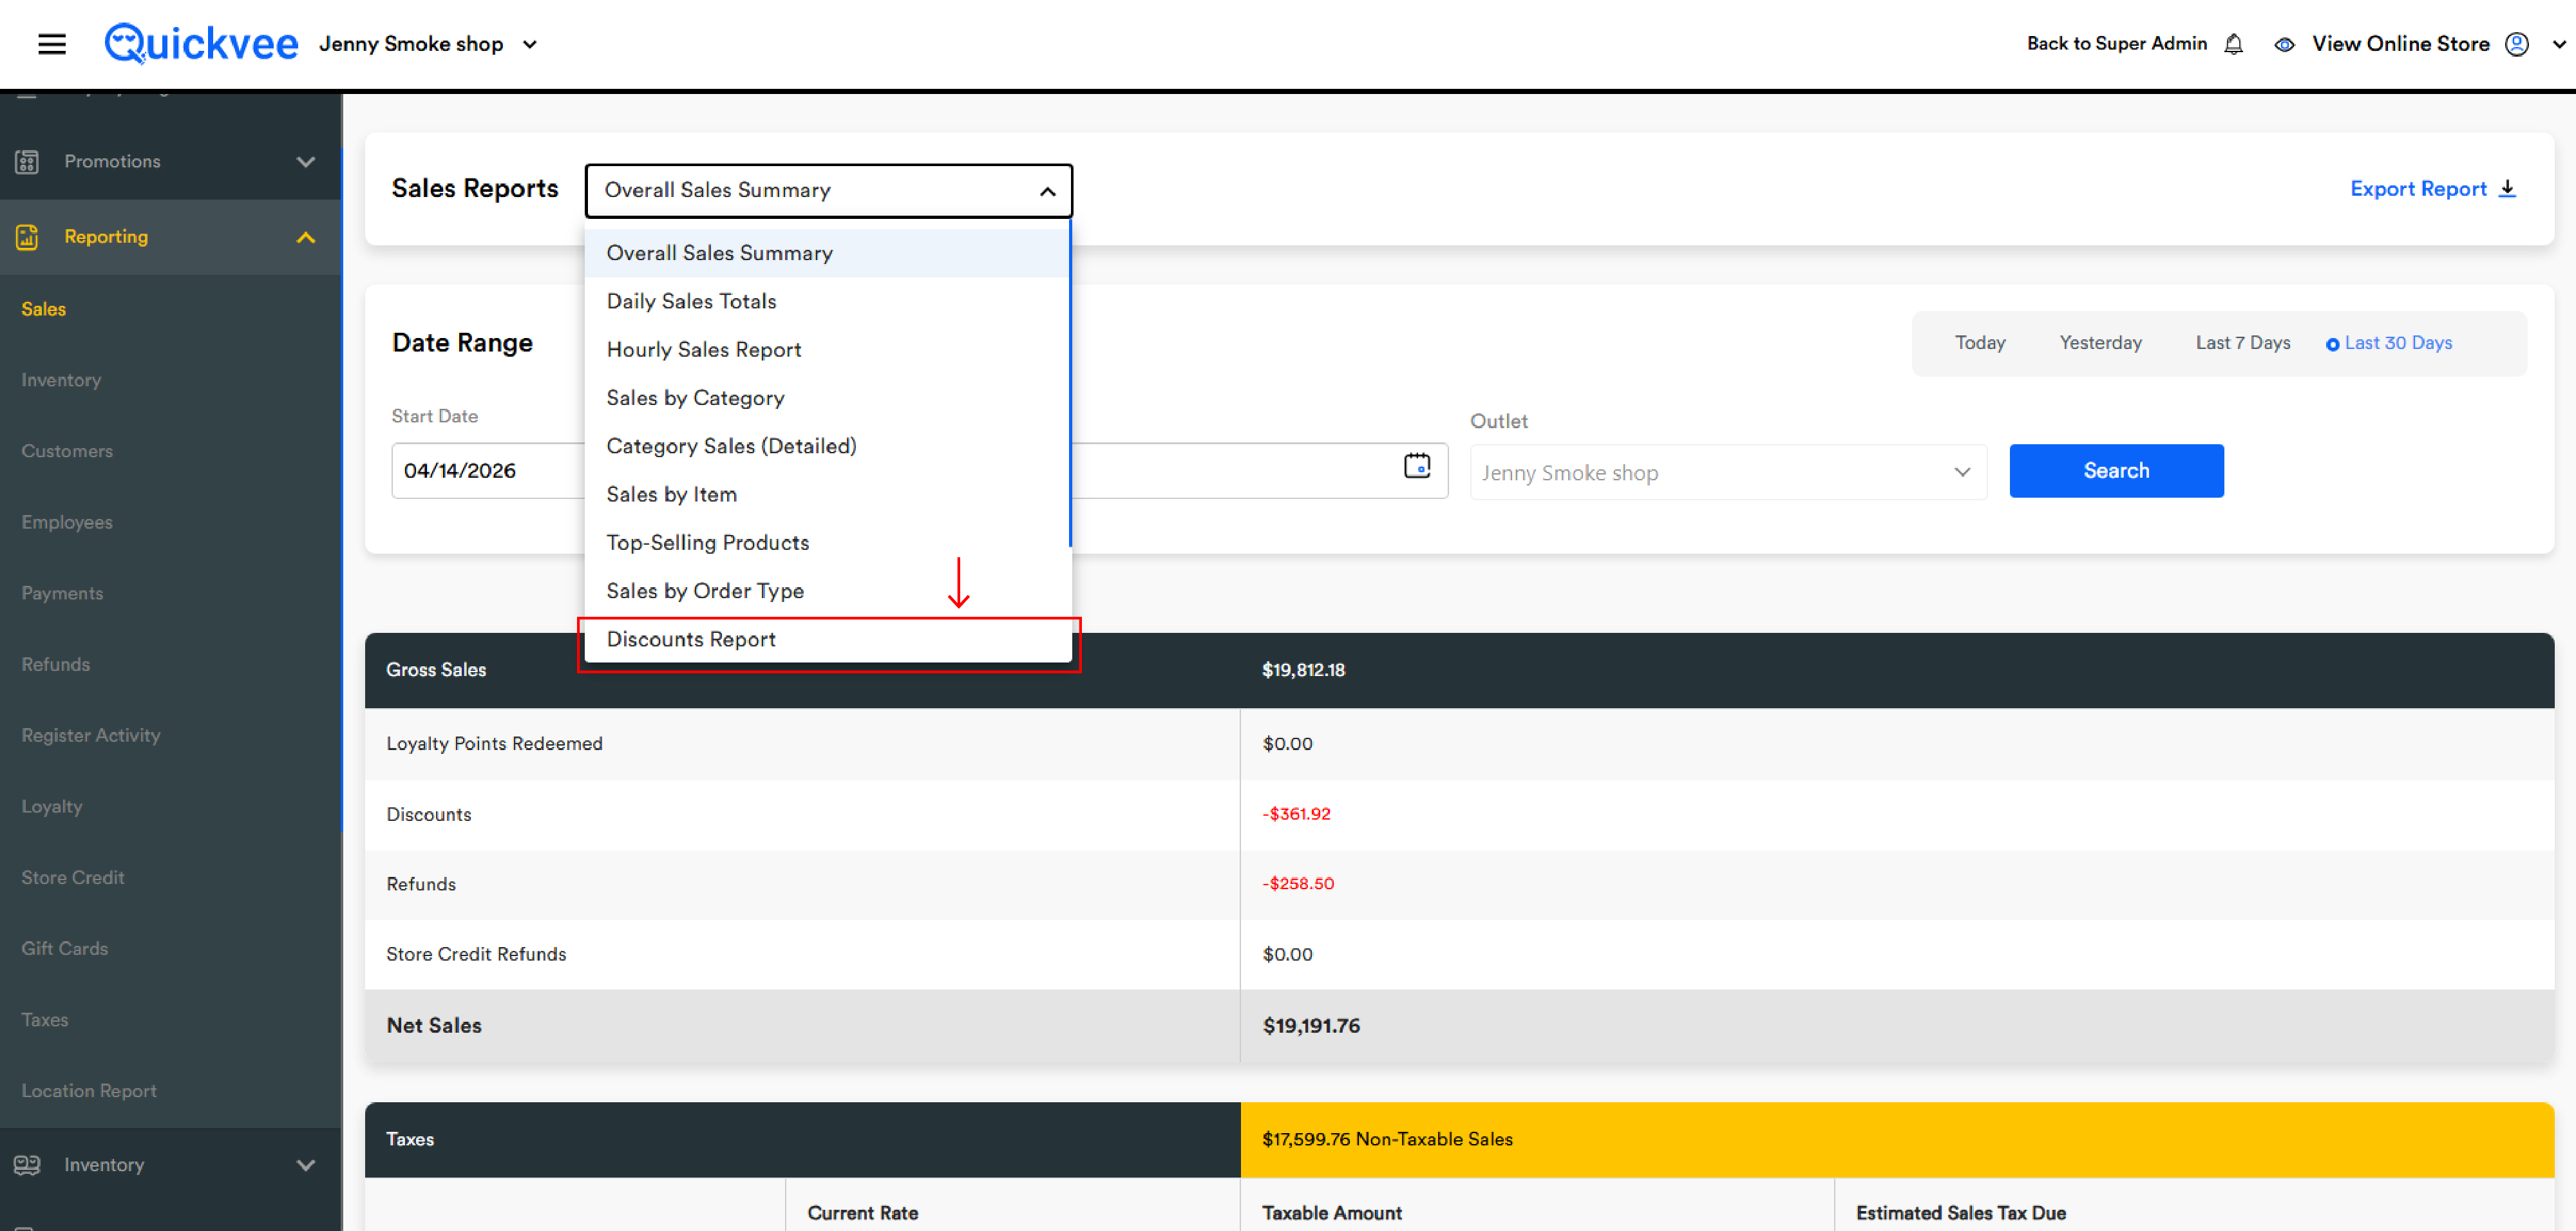
Task: Select Discounts Report option
Action: (827, 639)
